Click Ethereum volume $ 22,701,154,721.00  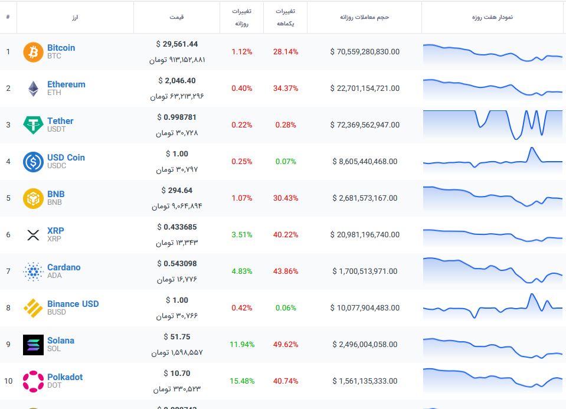pyautogui.click(x=365, y=89)
